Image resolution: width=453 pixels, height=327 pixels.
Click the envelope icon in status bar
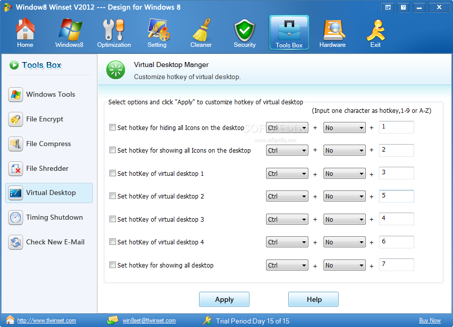click(113, 320)
